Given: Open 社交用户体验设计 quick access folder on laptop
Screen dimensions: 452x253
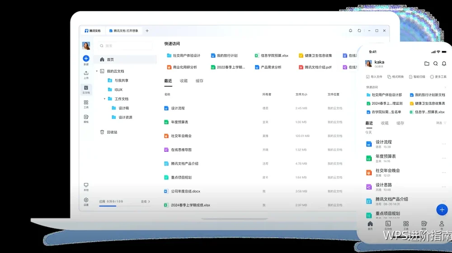Looking at the screenshot, I should coord(184,56).
